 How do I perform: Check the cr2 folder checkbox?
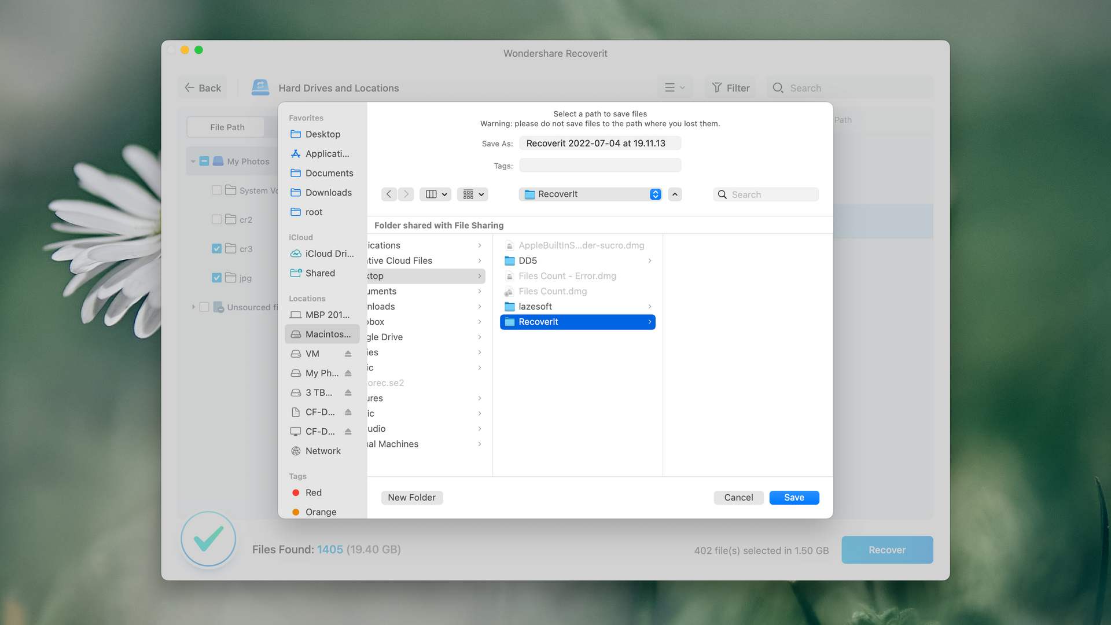click(x=216, y=219)
